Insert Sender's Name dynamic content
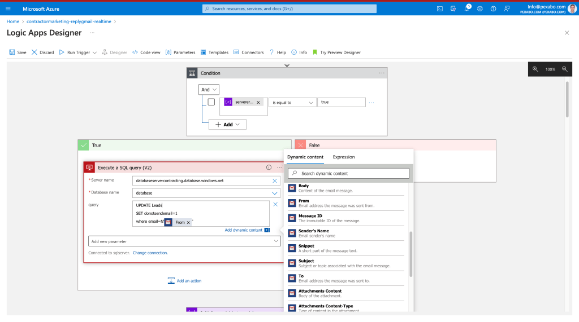The image size is (579, 322). pyautogui.click(x=346, y=233)
